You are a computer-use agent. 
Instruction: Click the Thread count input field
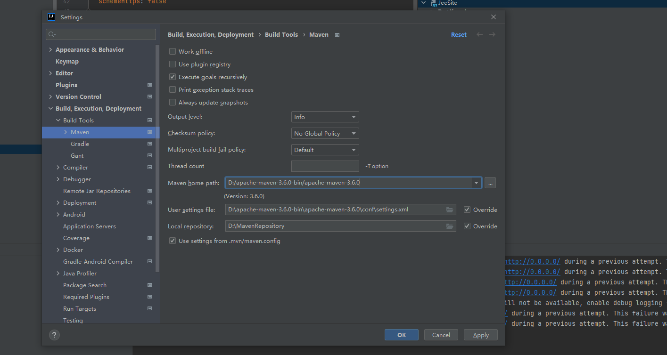coord(325,166)
